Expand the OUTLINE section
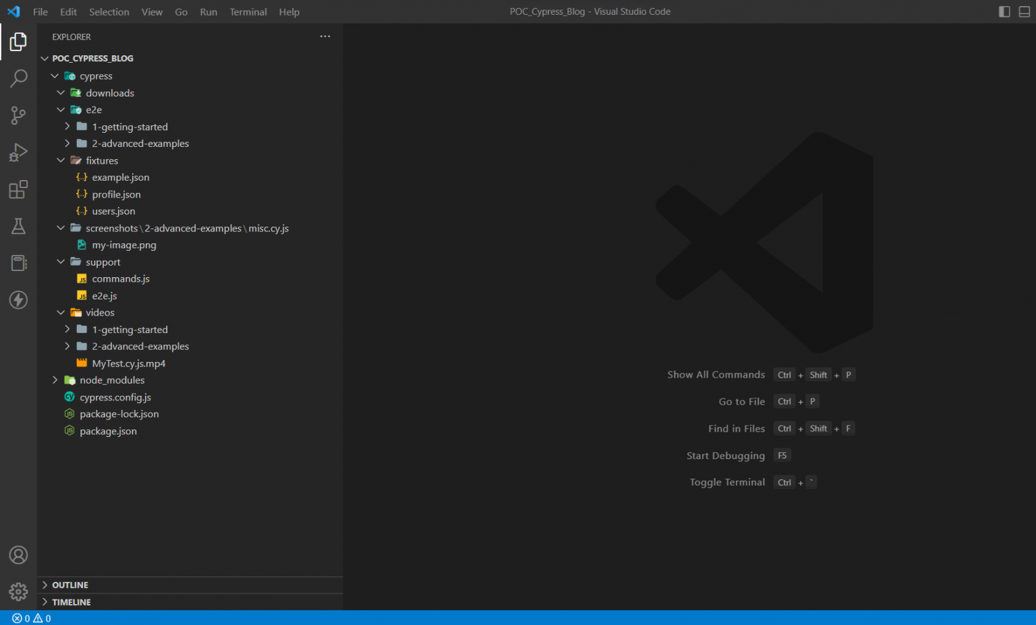The width and height of the screenshot is (1036, 625). coord(69,585)
